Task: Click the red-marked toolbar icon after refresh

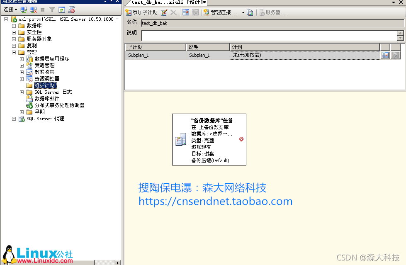Action: 71,10
